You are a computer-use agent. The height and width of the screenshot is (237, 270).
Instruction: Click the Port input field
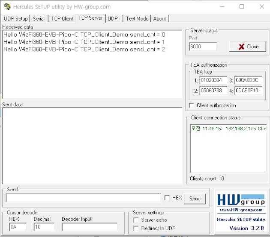coord(203,47)
